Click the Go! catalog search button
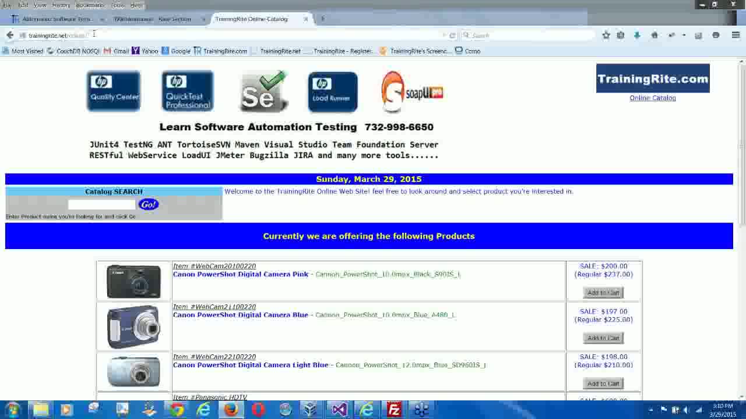The height and width of the screenshot is (419, 746). click(149, 204)
